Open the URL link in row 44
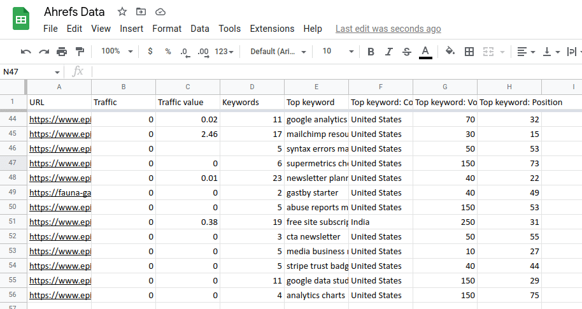 click(x=60, y=120)
